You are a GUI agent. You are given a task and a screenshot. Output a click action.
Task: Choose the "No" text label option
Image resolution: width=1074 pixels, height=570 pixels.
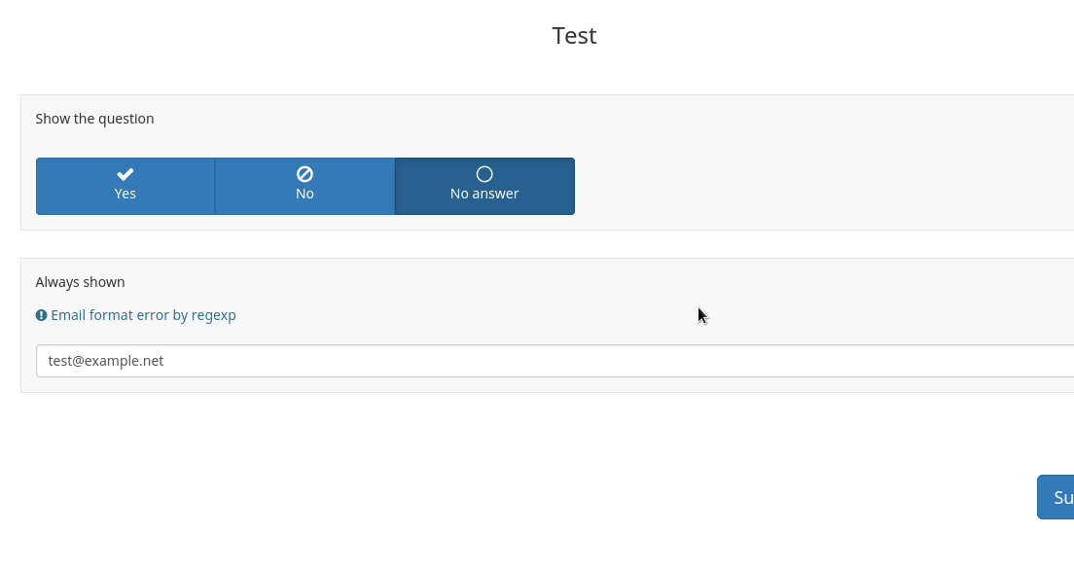(304, 194)
